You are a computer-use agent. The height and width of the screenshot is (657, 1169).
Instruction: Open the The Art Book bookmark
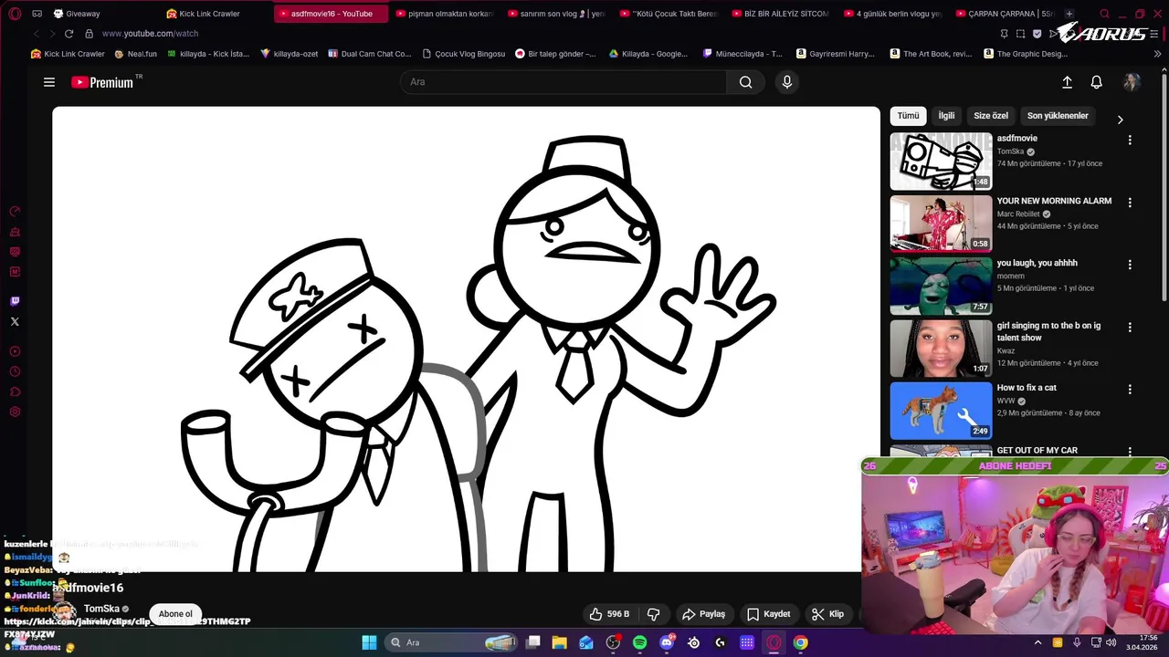[931, 54]
